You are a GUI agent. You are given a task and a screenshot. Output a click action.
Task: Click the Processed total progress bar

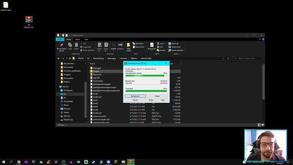pos(146,91)
